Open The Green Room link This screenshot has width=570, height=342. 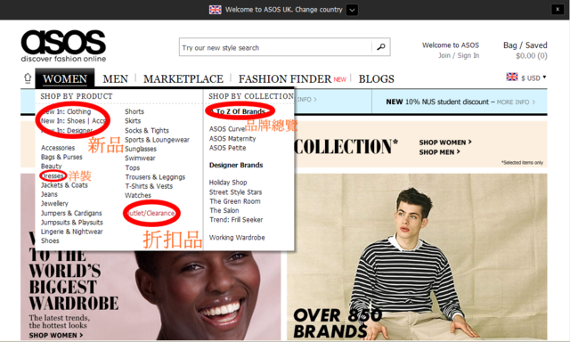click(235, 201)
